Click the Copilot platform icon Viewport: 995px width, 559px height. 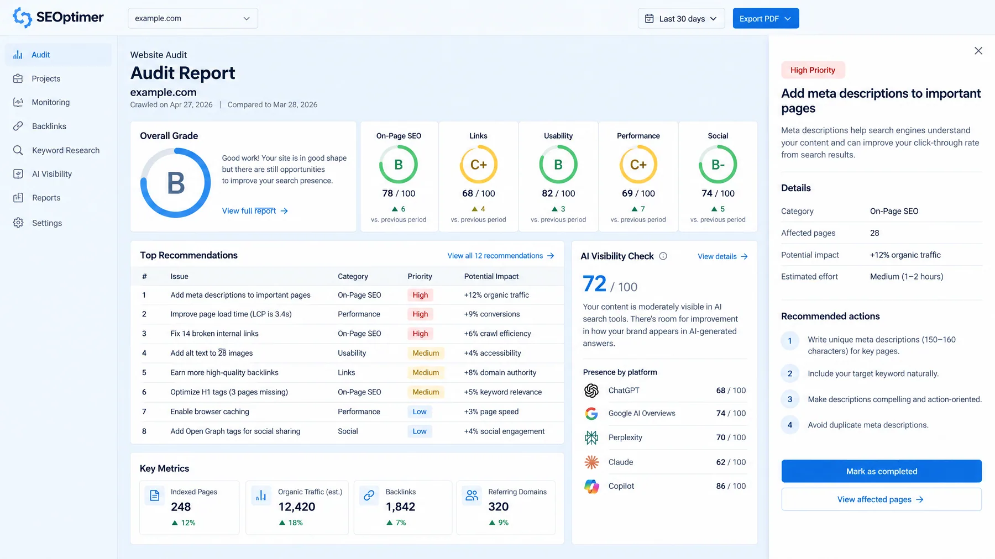pyautogui.click(x=591, y=486)
